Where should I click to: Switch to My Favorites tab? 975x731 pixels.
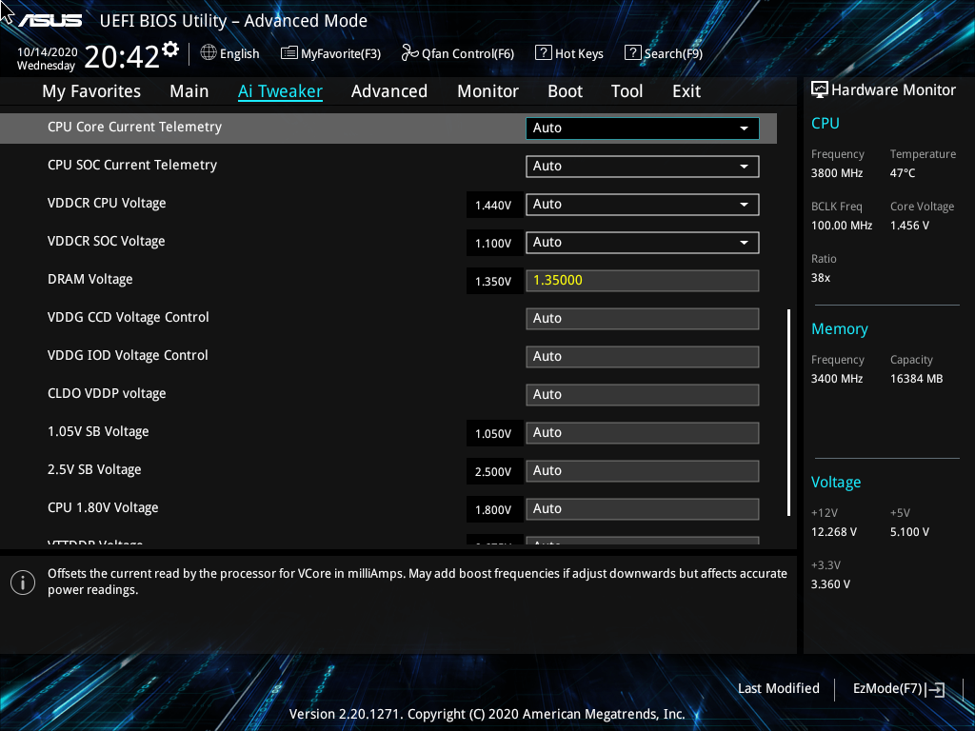tap(91, 91)
